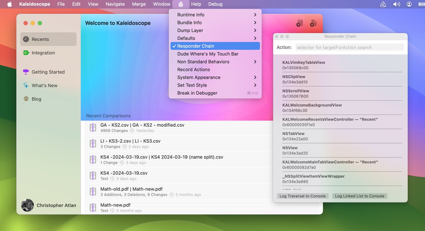Toggle the checked Responder Chain menu item

(215, 46)
